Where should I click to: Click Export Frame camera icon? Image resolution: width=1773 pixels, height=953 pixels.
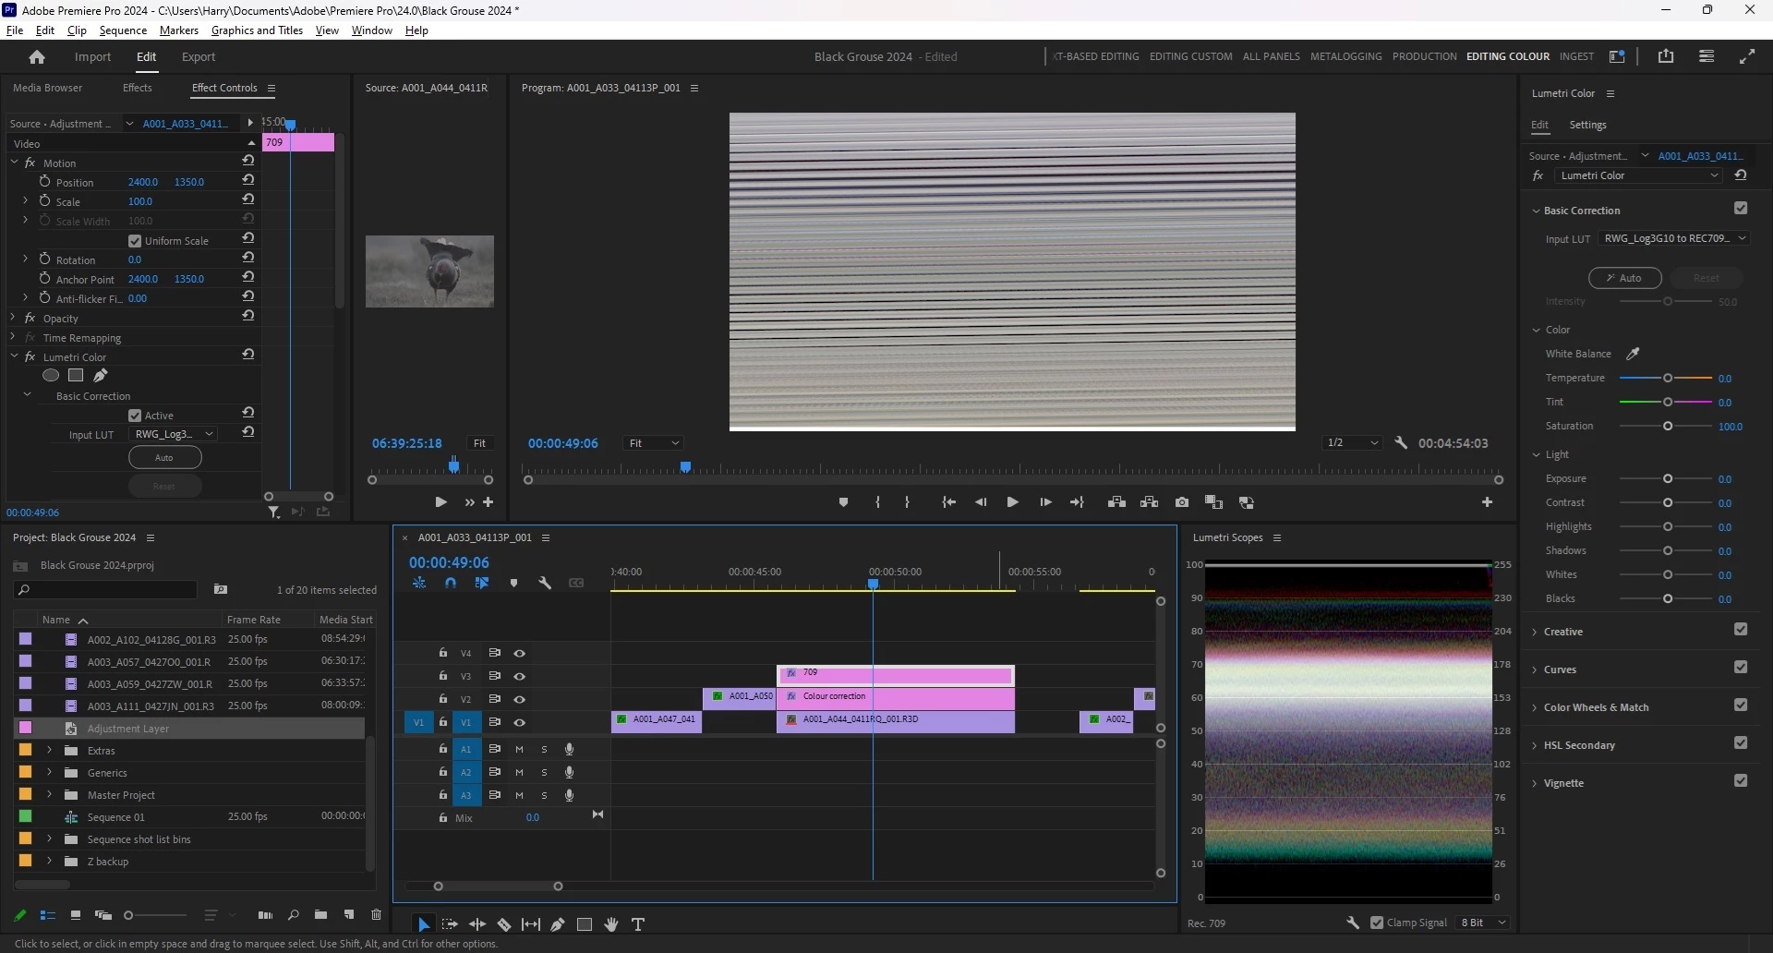coord(1182,502)
